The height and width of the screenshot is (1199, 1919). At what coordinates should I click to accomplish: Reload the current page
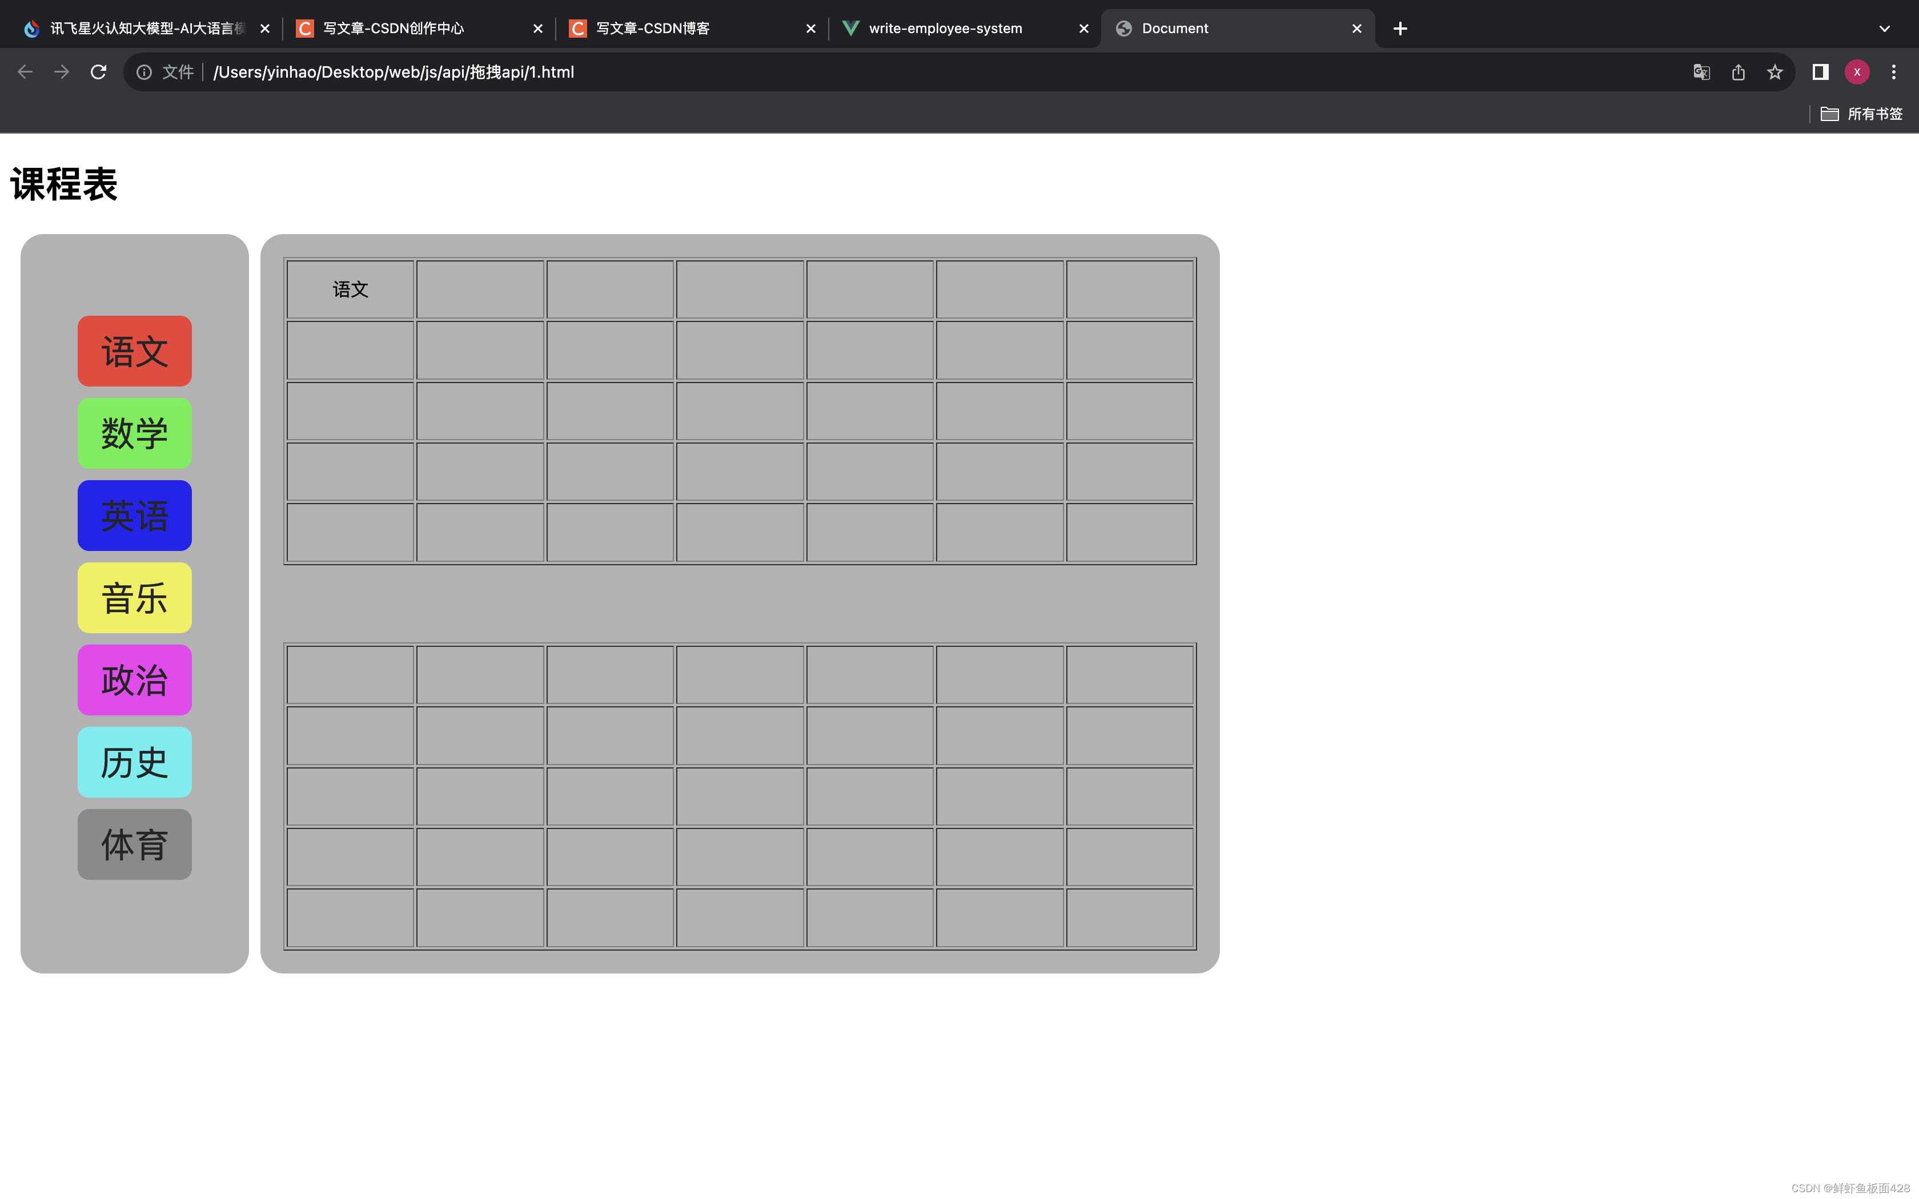click(98, 72)
